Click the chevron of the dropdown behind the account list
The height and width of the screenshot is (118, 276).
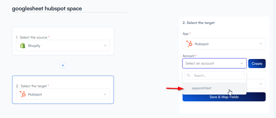point(261,84)
